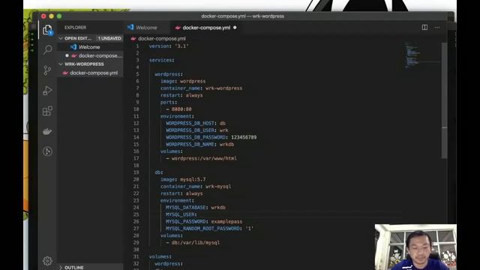
Task: Open the Git graph icon in activity bar
Action: click(47, 151)
